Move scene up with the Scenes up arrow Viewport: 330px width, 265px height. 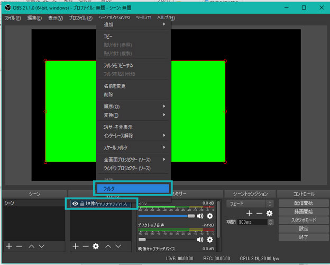pos(31,246)
